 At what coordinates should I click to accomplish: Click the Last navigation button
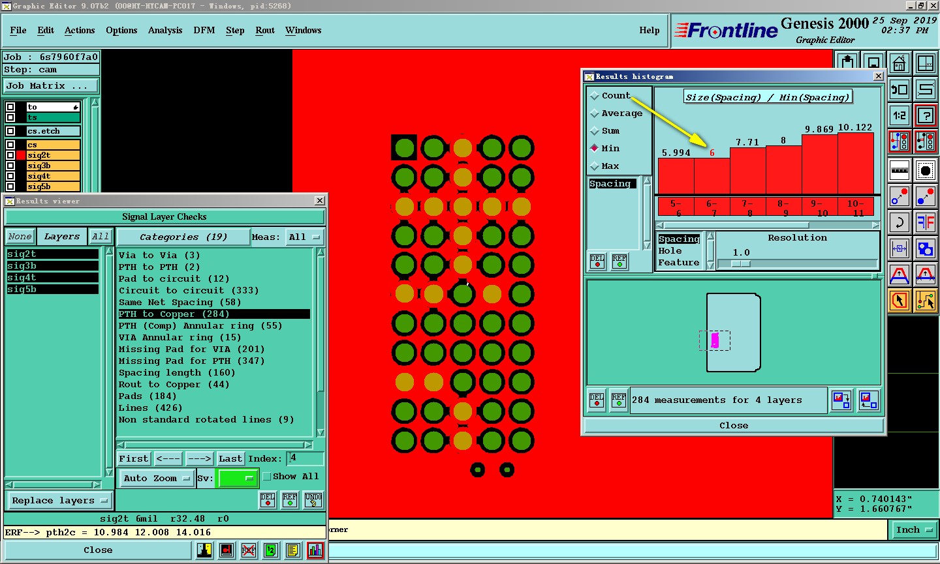pos(230,459)
